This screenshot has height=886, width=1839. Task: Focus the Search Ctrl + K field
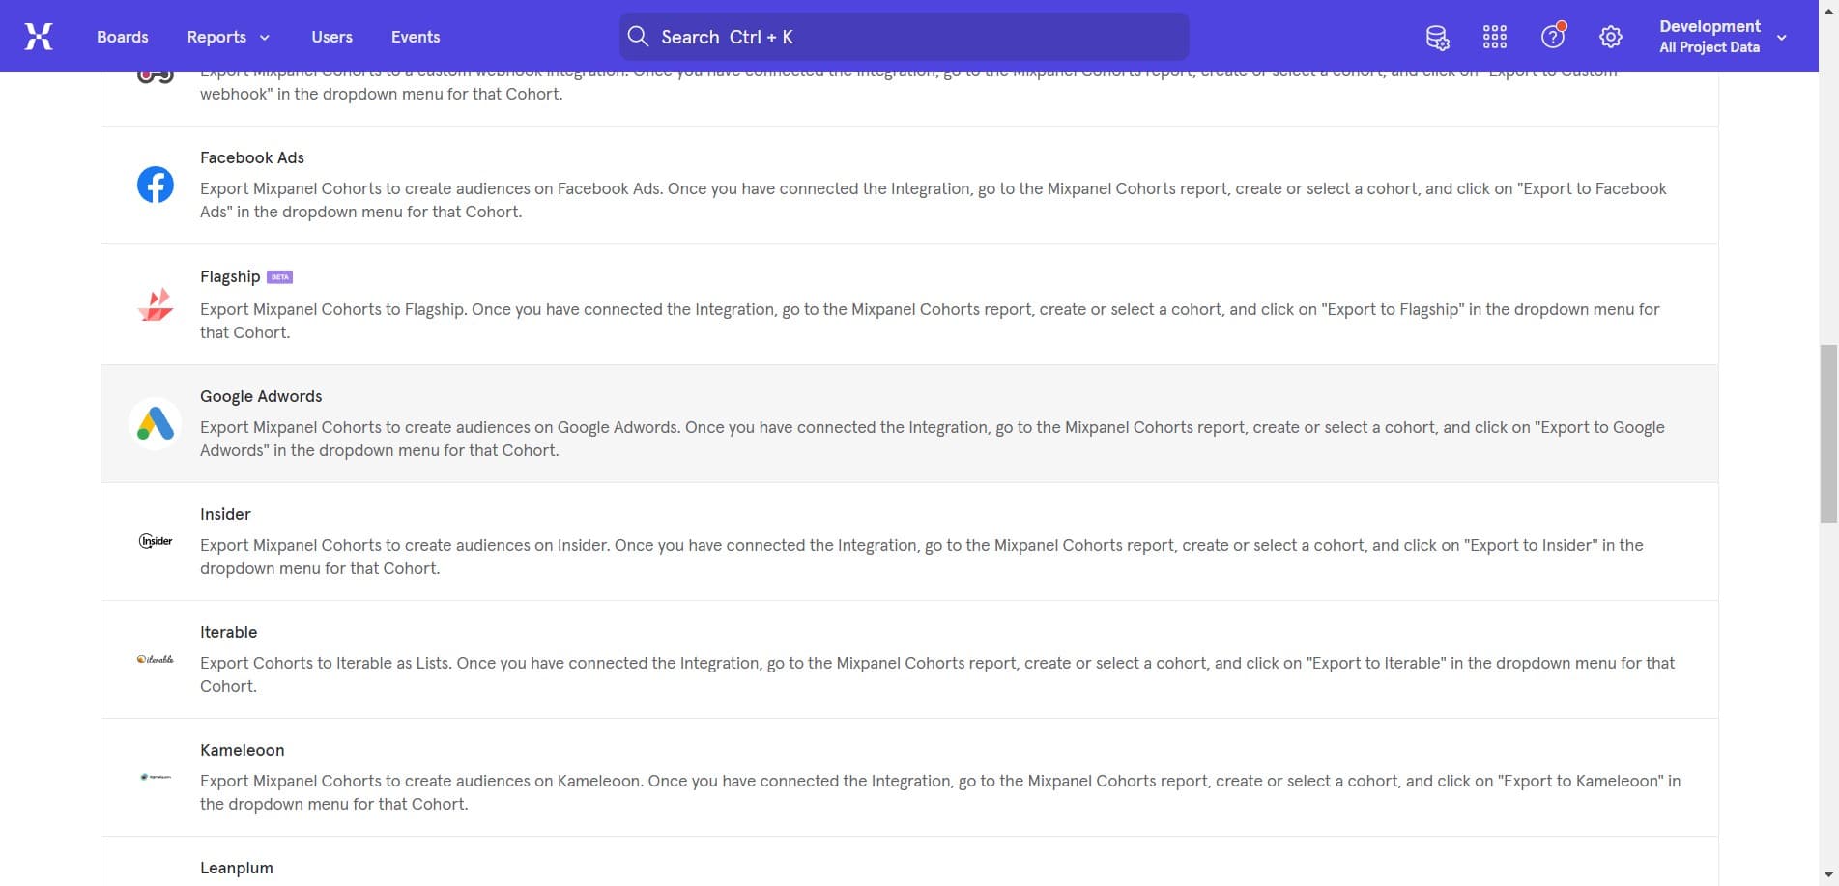pyautogui.click(x=904, y=37)
